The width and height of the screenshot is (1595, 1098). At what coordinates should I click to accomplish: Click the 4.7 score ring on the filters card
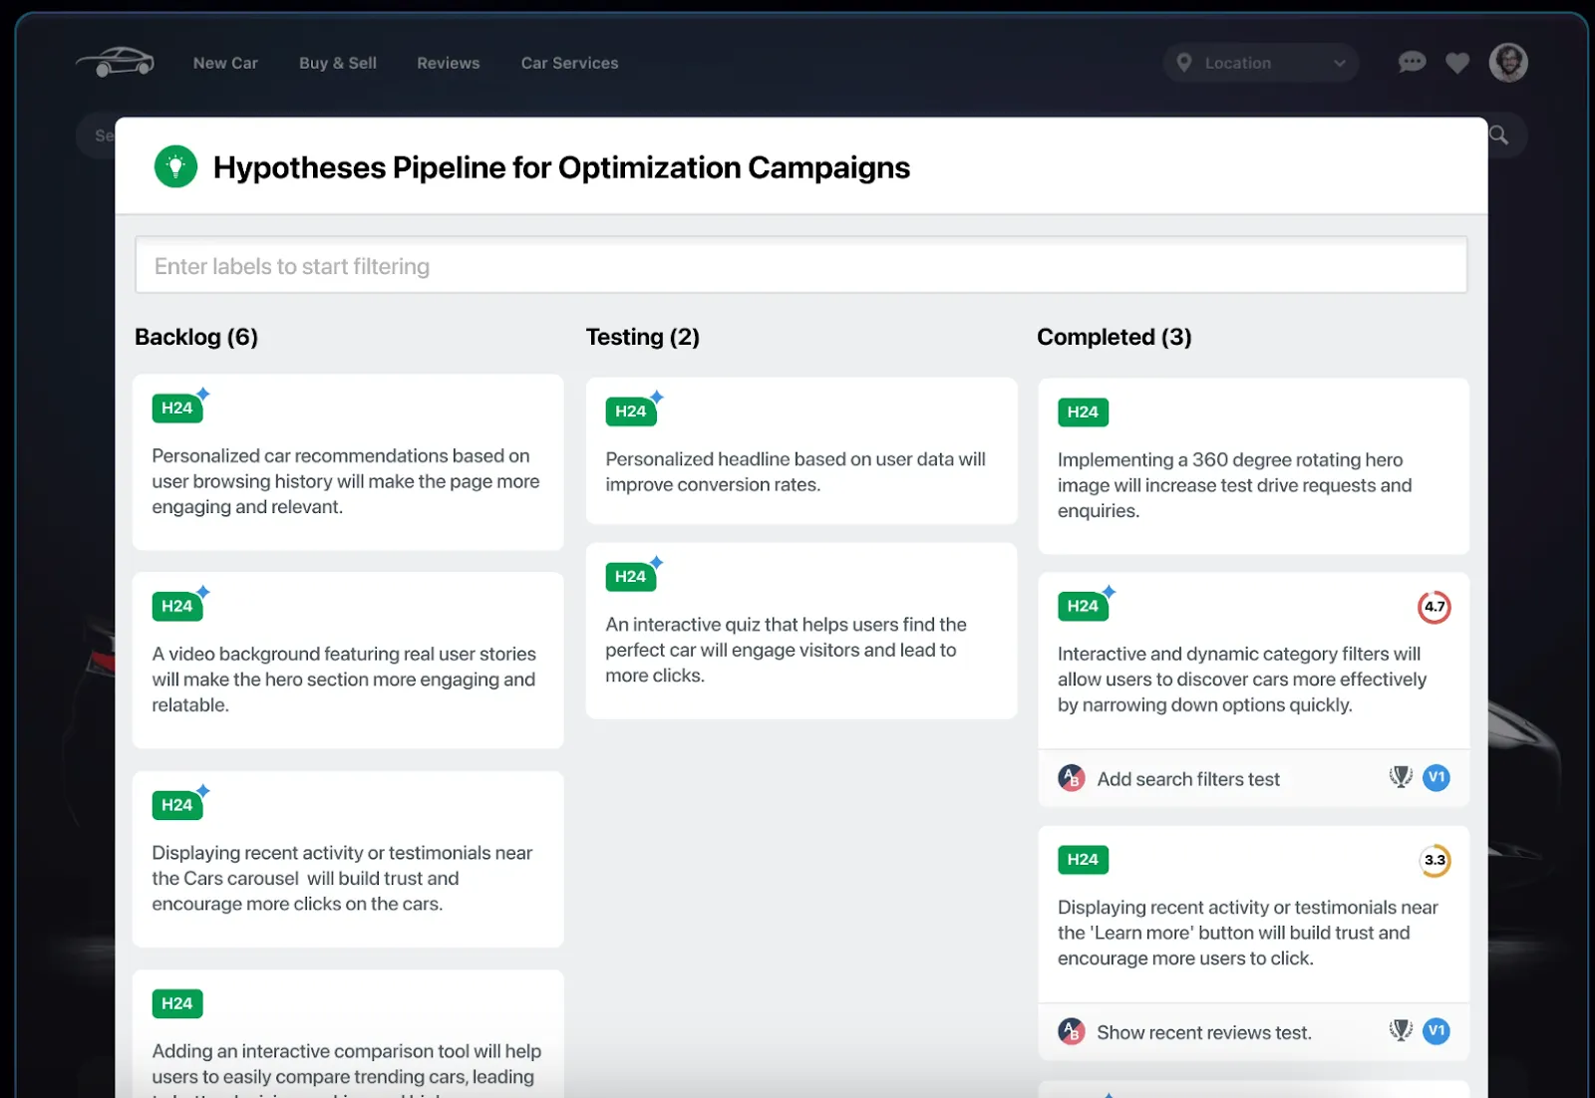(x=1435, y=606)
